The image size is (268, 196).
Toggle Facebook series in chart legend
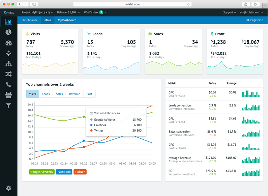(64, 172)
